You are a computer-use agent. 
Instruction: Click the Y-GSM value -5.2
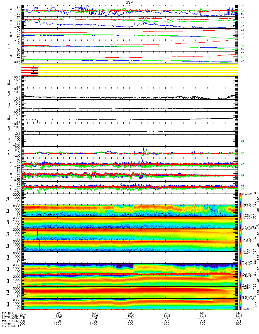tap(57, 318)
